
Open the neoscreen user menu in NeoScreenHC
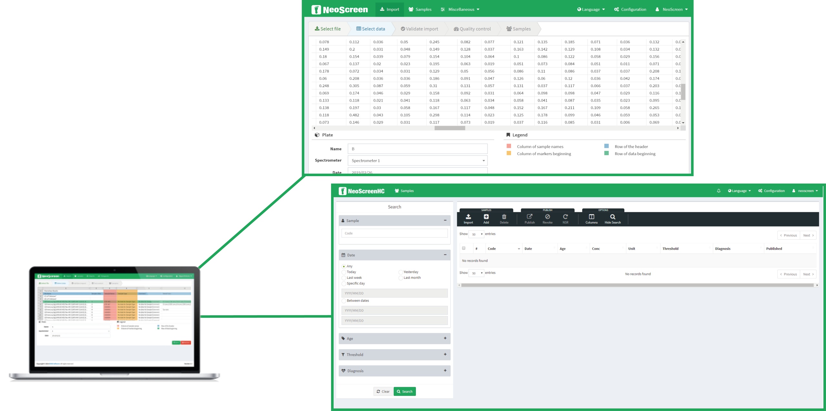click(x=805, y=191)
